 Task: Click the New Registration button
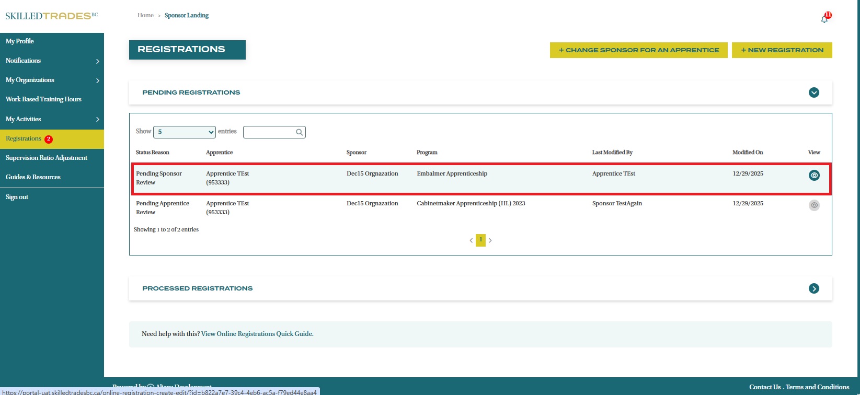coord(782,50)
